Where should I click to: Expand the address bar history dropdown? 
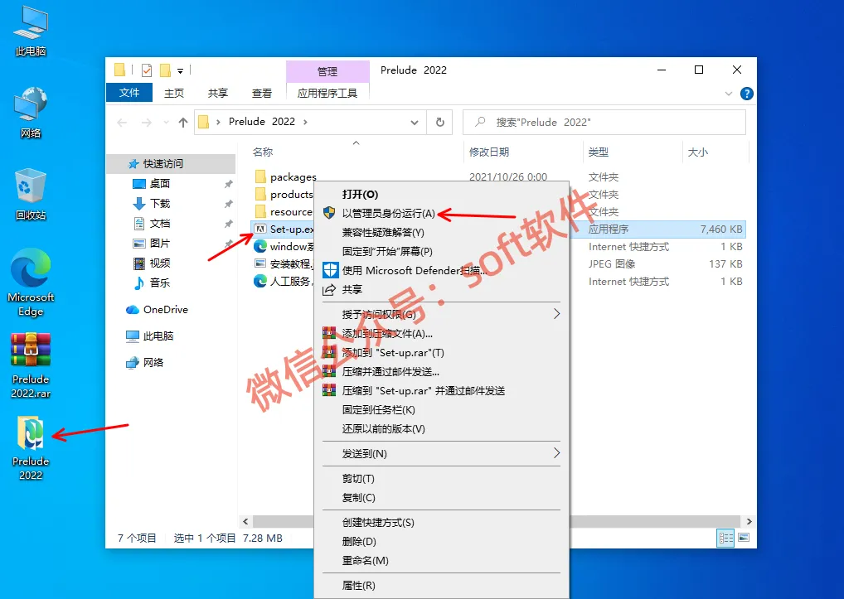click(415, 123)
